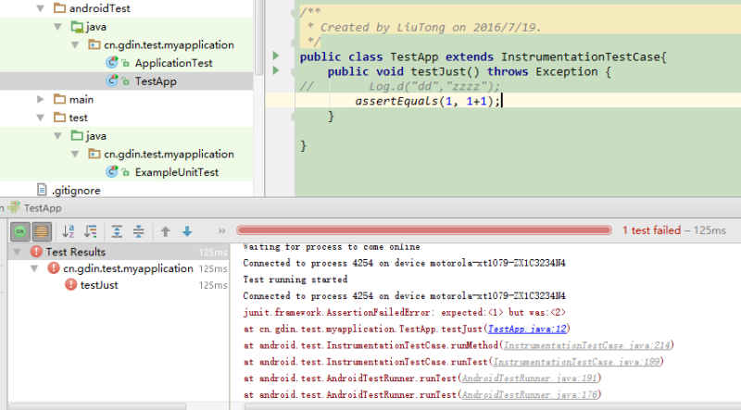The width and height of the screenshot is (741, 410).
Task: Open AndroidTestRunner.java:176 link
Action: point(530,395)
